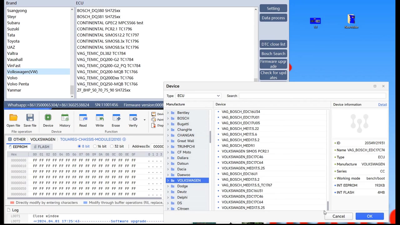
Task: Click the Verify function icon
Action: [x=133, y=118]
